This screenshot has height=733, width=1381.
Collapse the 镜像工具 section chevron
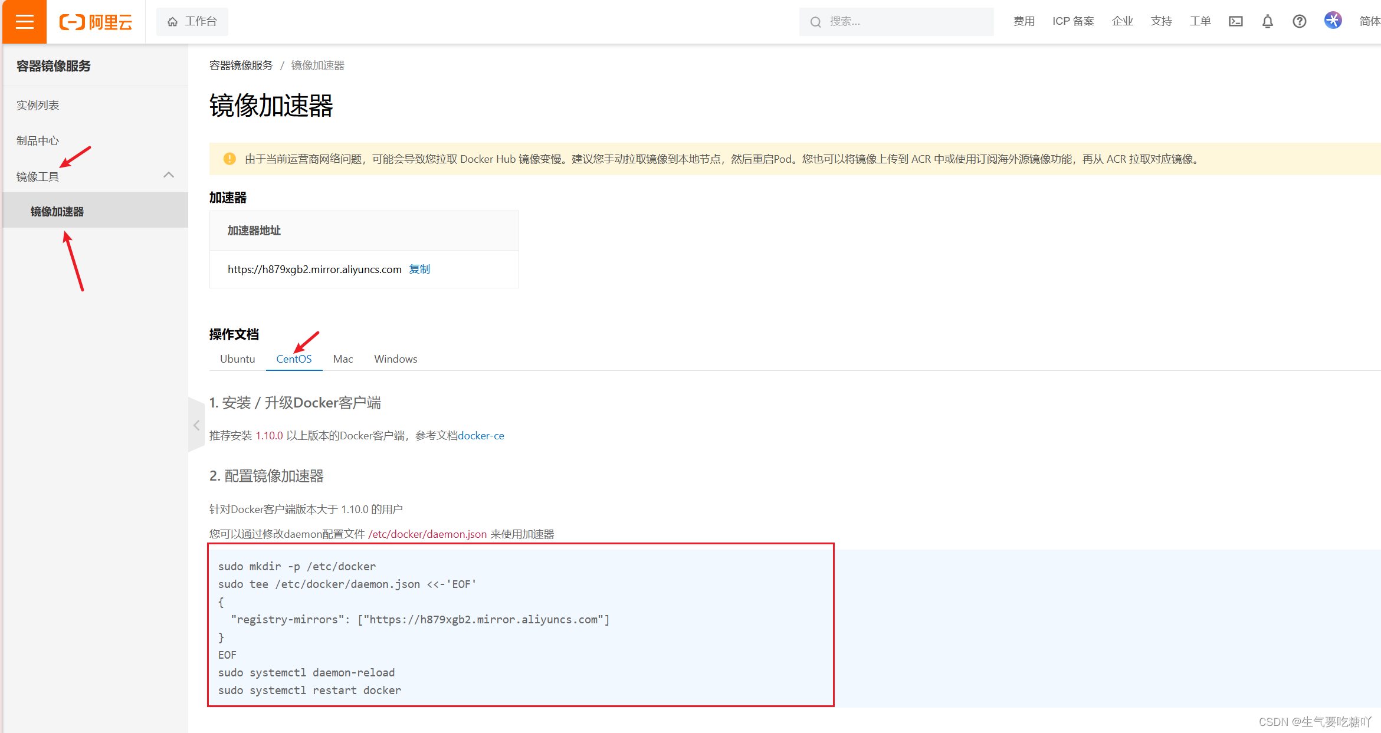(x=169, y=175)
